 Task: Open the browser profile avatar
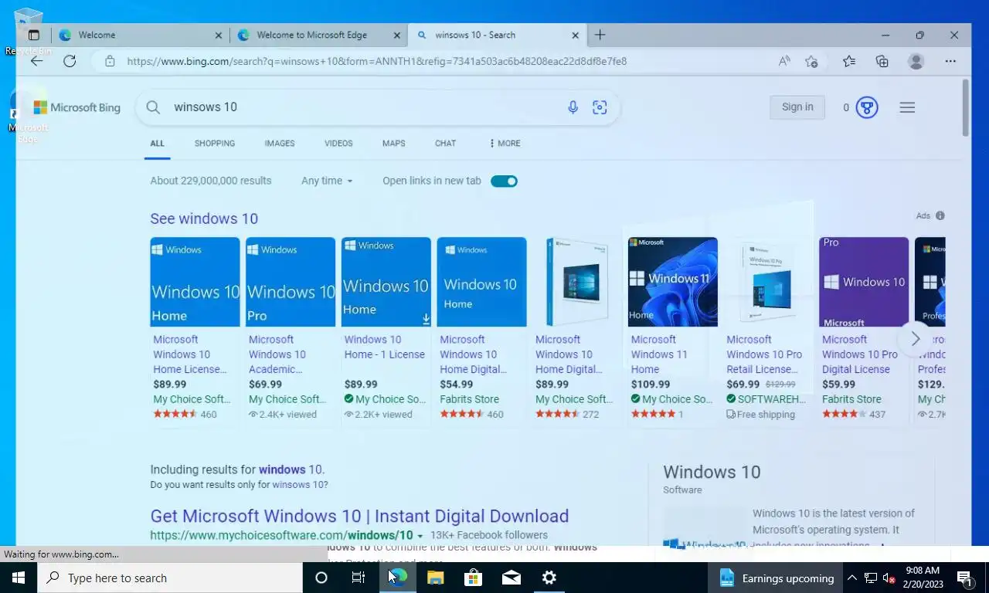916,61
